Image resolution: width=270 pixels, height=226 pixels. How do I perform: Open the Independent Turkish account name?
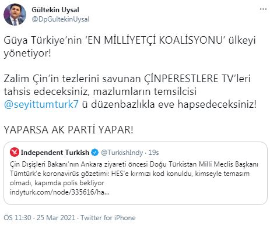[55, 153]
